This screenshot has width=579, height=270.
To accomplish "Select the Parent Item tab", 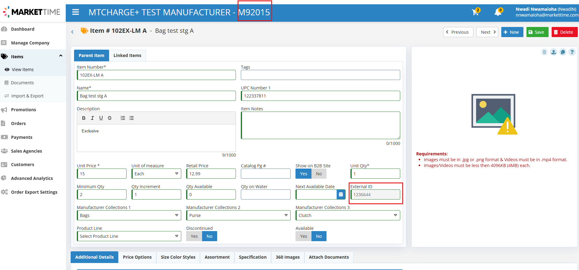I will (x=92, y=55).
